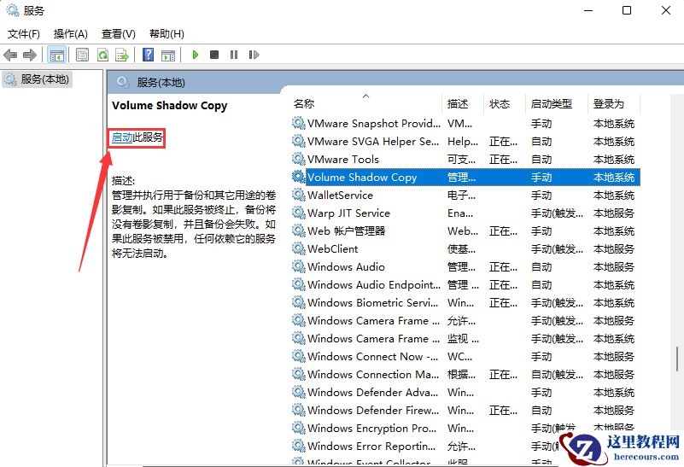
Task: Click the gear icon for Windows Audio
Action: pyautogui.click(x=298, y=266)
